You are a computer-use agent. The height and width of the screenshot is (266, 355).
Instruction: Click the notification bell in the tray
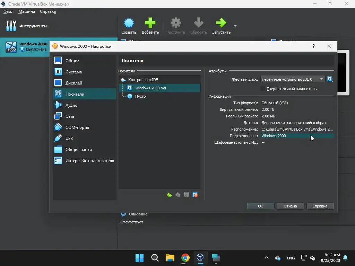[x=346, y=258]
